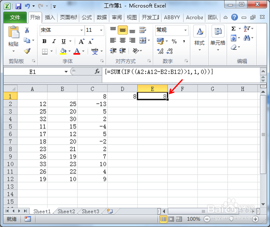Zoom in with plus button

click(x=255, y=219)
